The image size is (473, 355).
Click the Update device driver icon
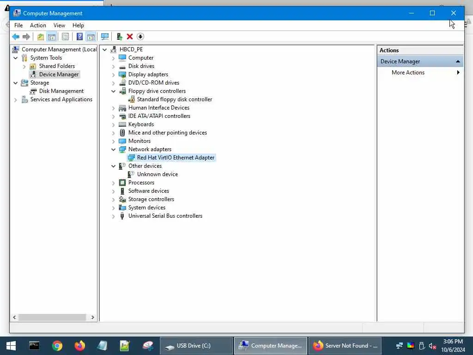pos(119,37)
